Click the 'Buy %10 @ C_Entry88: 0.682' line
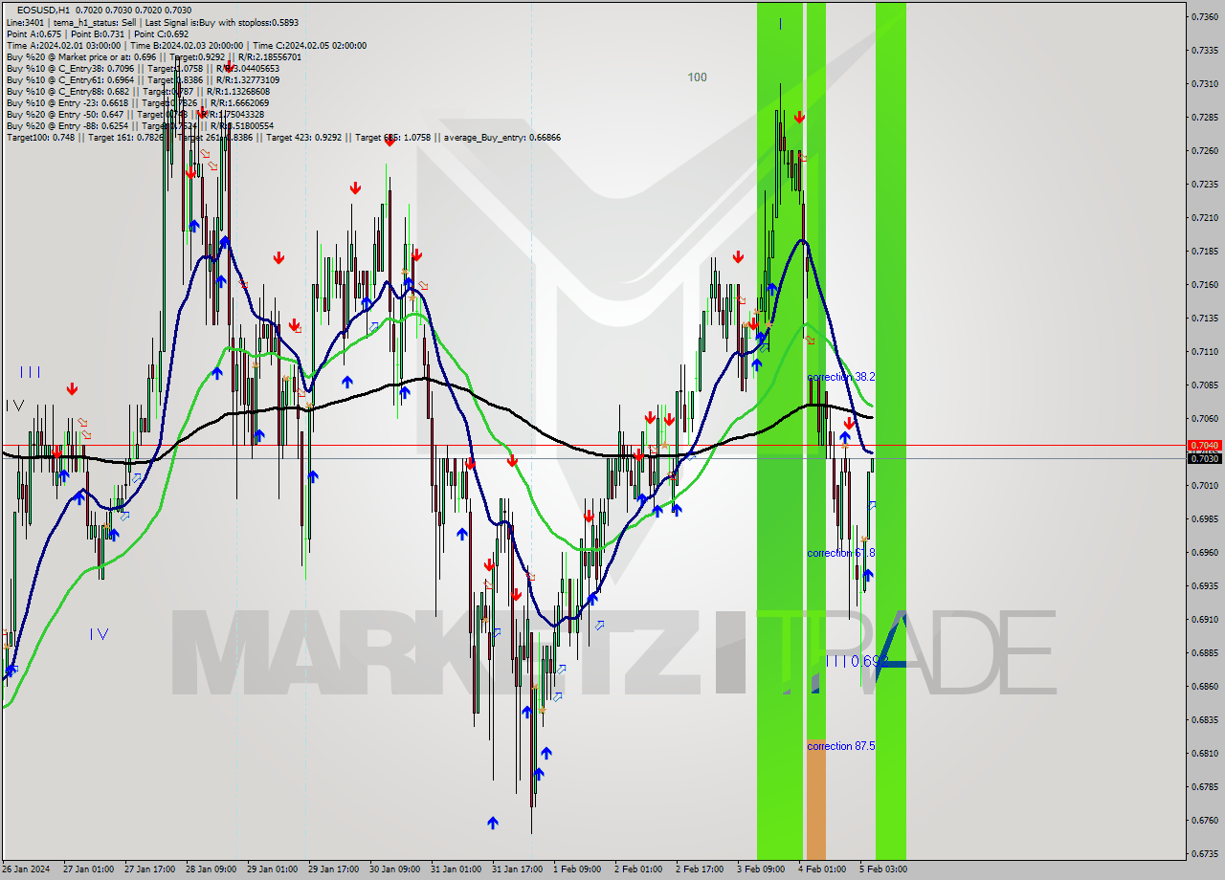 pos(138,91)
